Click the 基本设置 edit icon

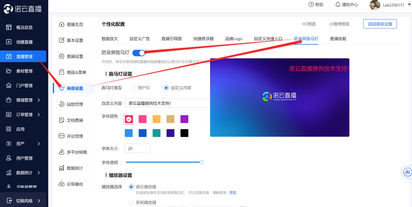pyautogui.click(x=61, y=40)
